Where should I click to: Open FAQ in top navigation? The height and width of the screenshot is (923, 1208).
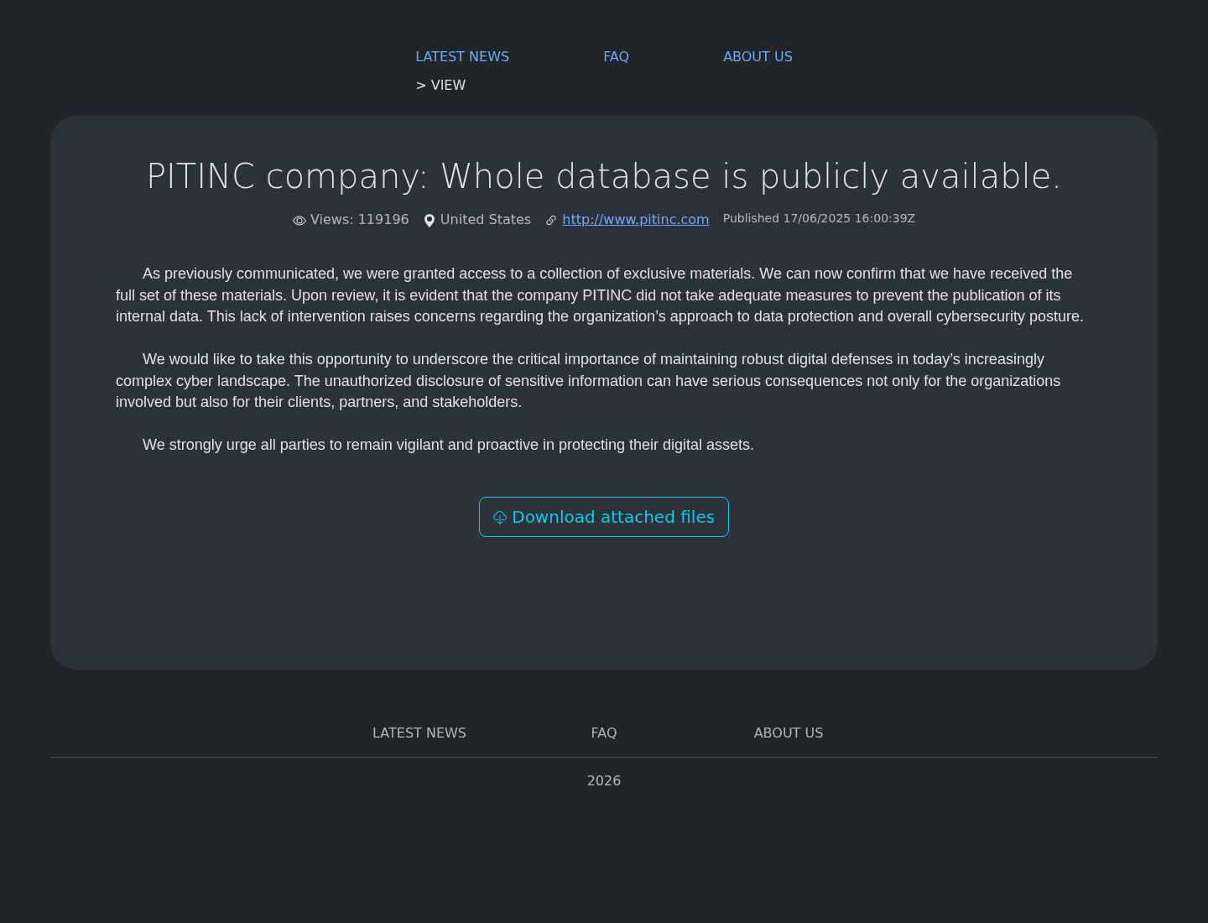pos(616,57)
